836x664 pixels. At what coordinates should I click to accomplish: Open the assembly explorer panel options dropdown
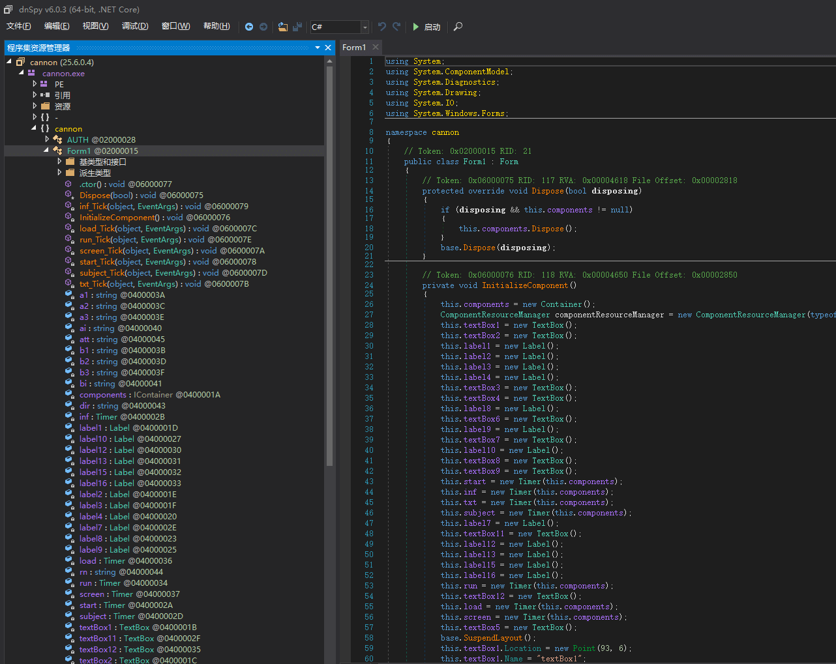(x=318, y=48)
